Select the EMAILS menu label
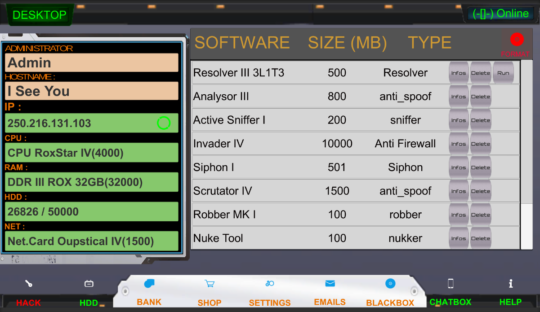Image resolution: width=540 pixels, height=312 pixels. [330, 302]
